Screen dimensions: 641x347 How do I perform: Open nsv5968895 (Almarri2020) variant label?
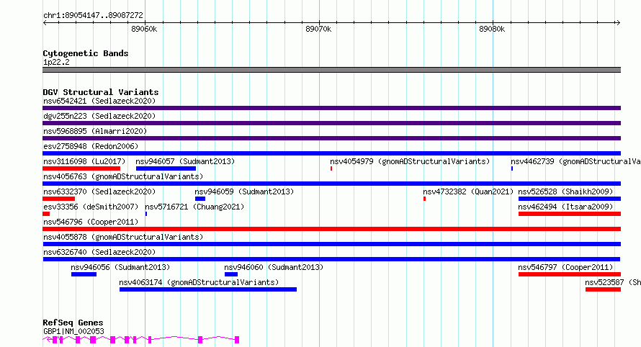pyautogui.click(x=95, y=131)
